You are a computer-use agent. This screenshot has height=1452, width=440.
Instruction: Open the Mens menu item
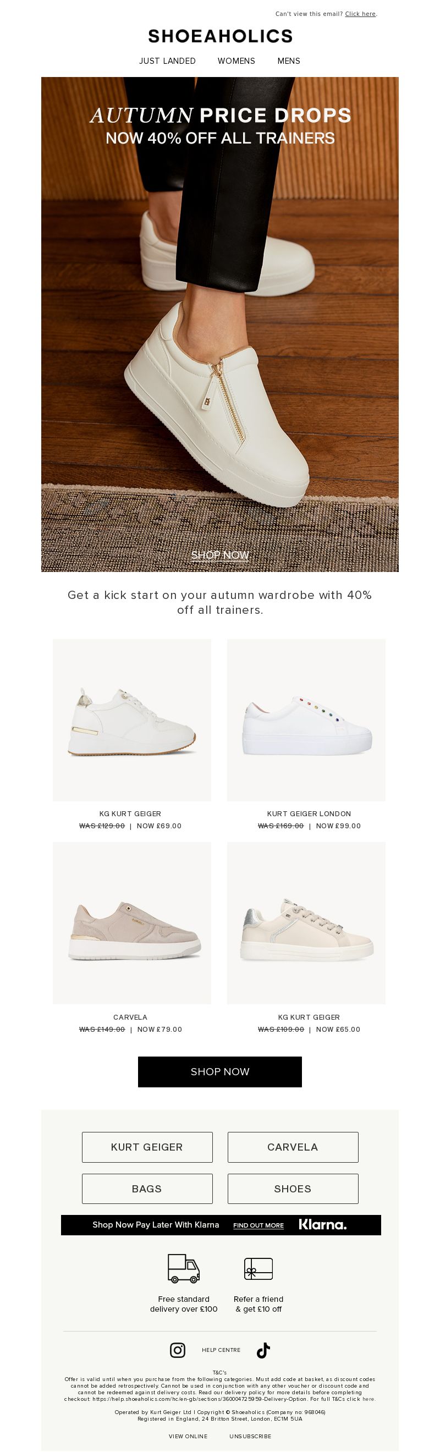[x=289, y=61]
